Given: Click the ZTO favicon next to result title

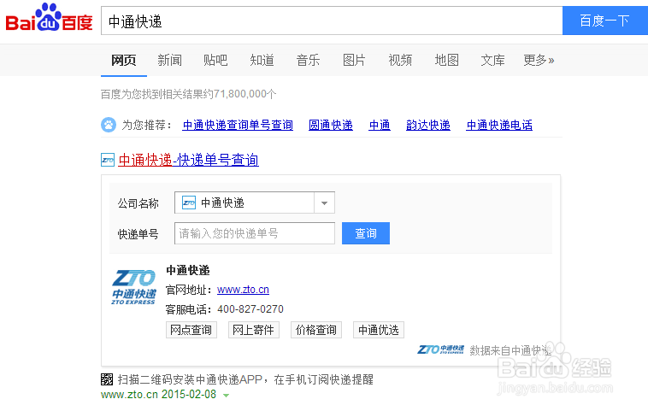Looking at the screenshot, I should point(108,160).
